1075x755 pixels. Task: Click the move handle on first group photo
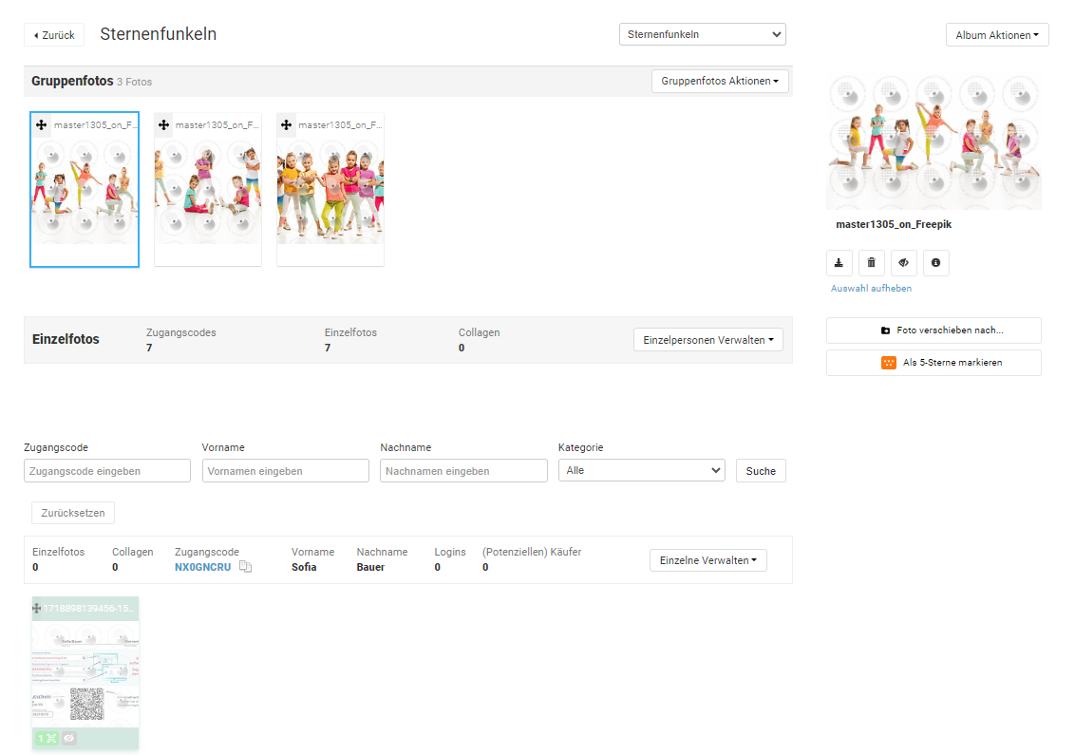[41, 124]
